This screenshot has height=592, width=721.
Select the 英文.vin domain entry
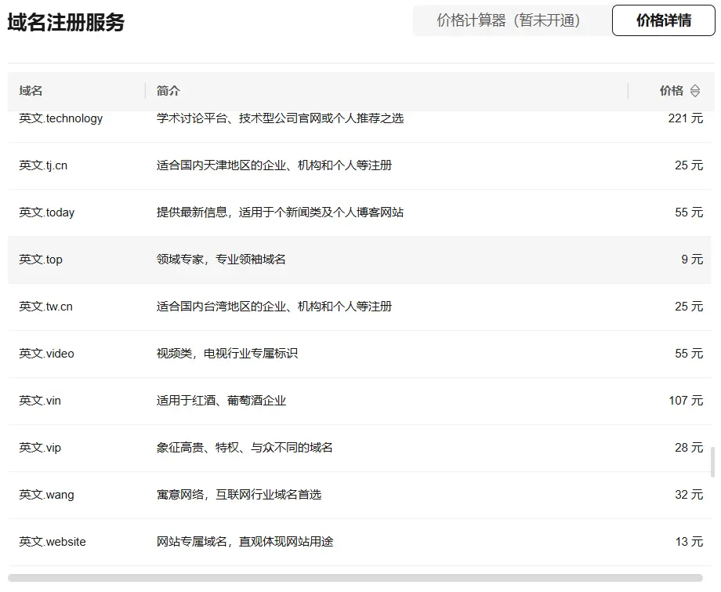click(40, 401)
